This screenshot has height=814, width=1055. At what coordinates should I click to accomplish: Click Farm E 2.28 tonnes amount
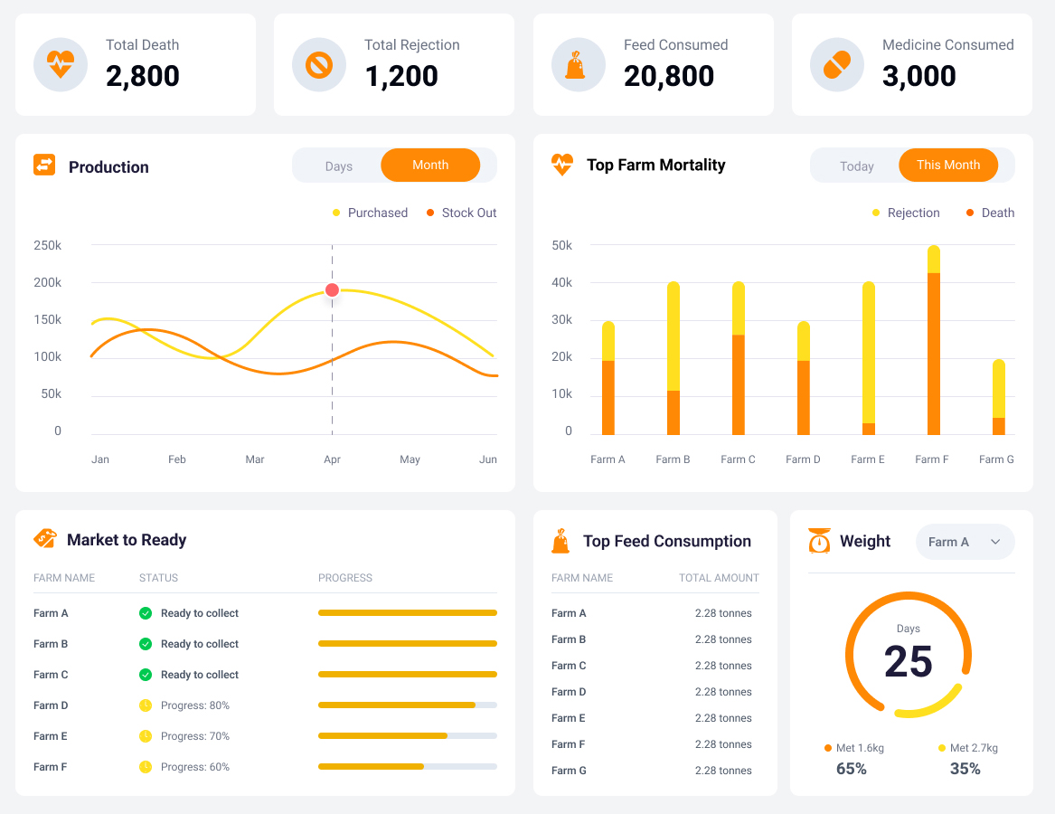click(x=723, y=718)
